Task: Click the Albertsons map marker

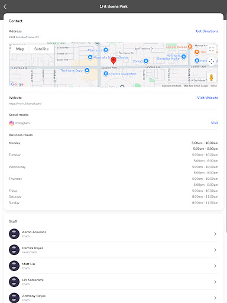Action: point(106,50)
